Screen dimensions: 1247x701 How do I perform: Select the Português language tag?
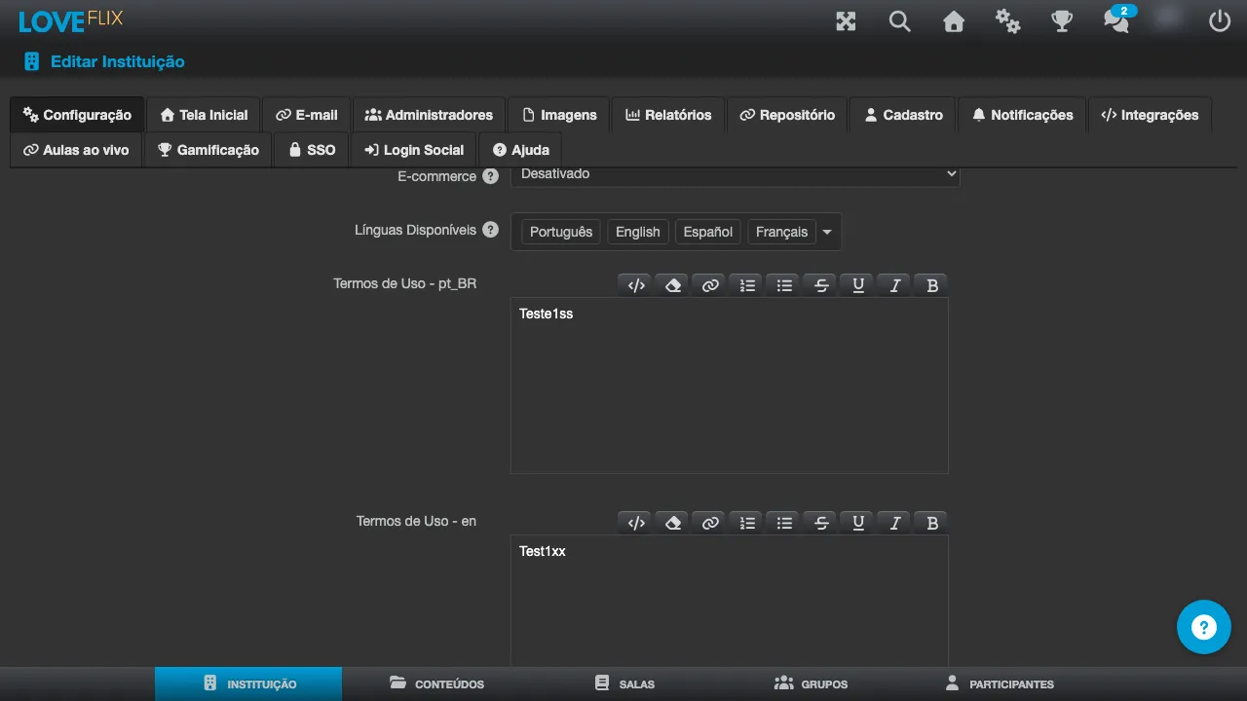pos(561,232)
